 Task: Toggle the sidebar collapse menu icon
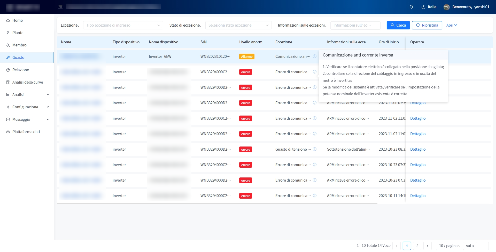click(x=60, y=7)
